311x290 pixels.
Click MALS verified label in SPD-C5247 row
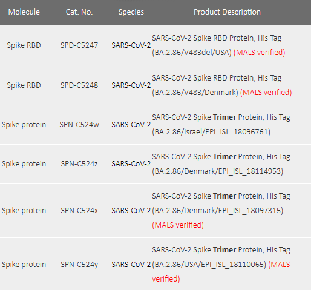[260, 53]
